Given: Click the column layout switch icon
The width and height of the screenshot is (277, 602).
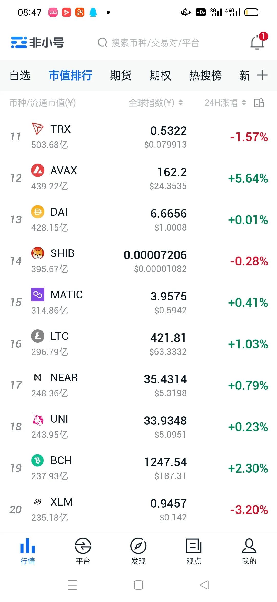Looking at the screenshot, I should pyautogui.click(x=259, y=103).
